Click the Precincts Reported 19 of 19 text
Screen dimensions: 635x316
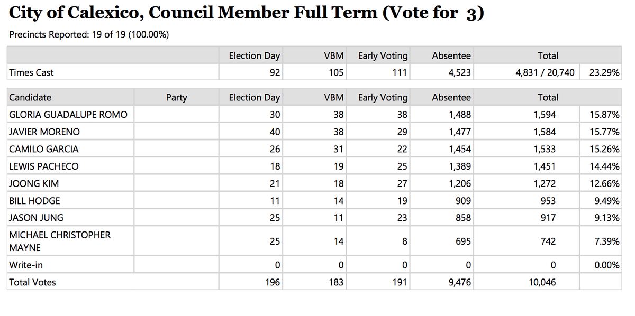pyautogui.click(x=89, y=35)
